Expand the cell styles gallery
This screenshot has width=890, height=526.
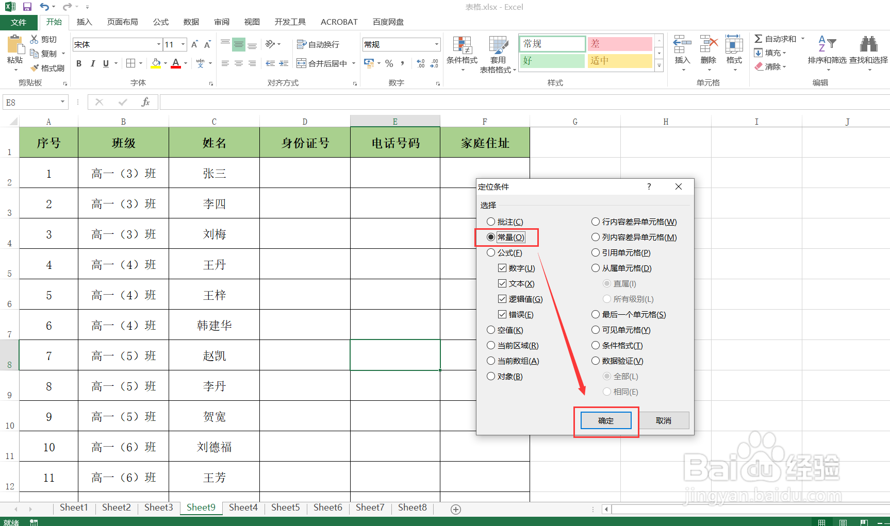coord(659,65)
